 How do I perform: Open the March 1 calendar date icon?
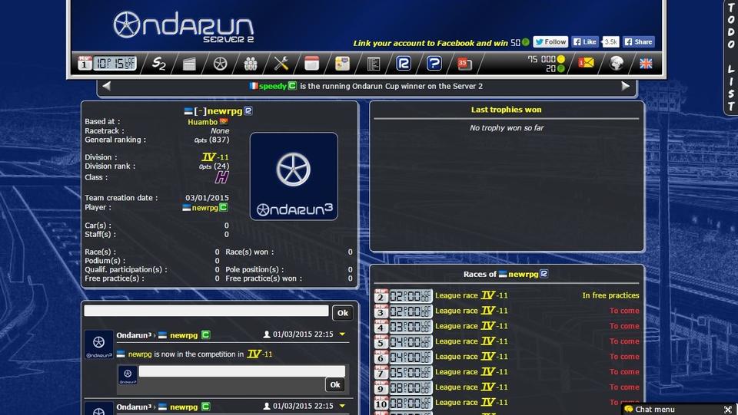85,63
